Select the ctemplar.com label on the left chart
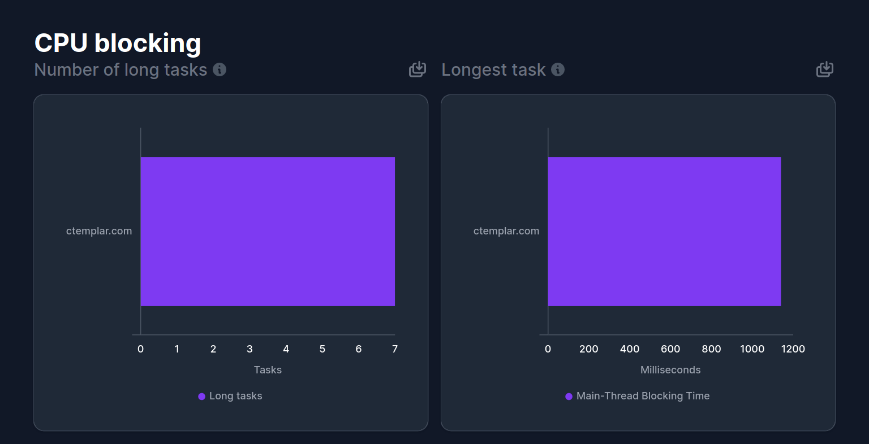Image resolution: width=869 pixels, height=444 pixels. click(99, 230)
